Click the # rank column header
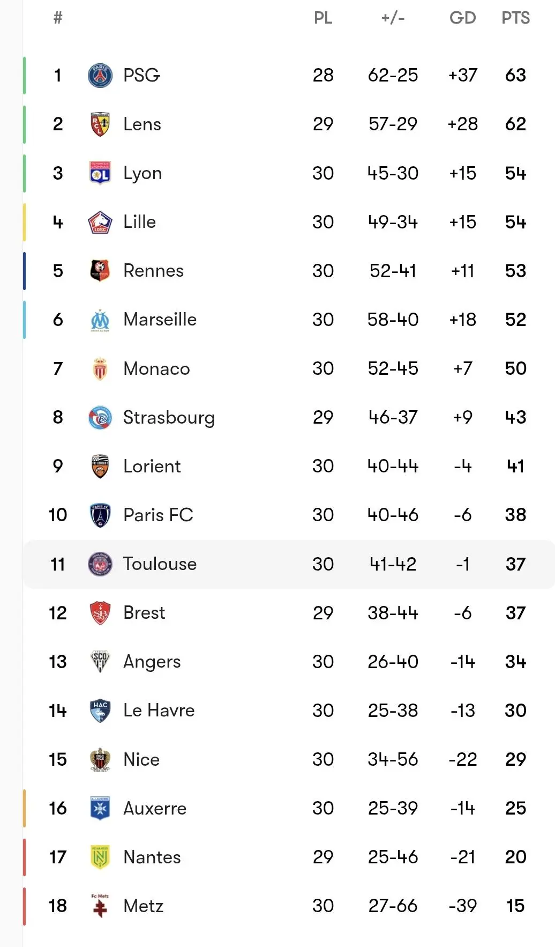The image size is (555, 947). [x=58, y=18]
